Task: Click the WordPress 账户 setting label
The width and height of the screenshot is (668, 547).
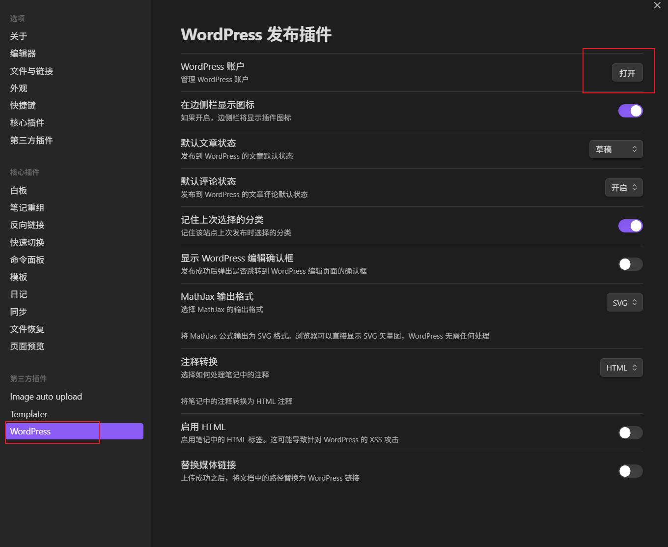Action: (212, 66)
